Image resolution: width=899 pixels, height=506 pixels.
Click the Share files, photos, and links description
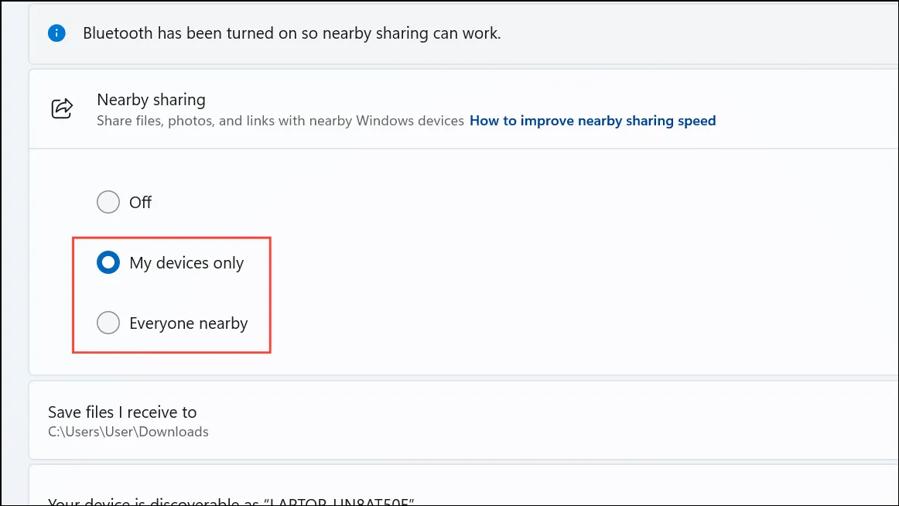click(x=280, y=121)
